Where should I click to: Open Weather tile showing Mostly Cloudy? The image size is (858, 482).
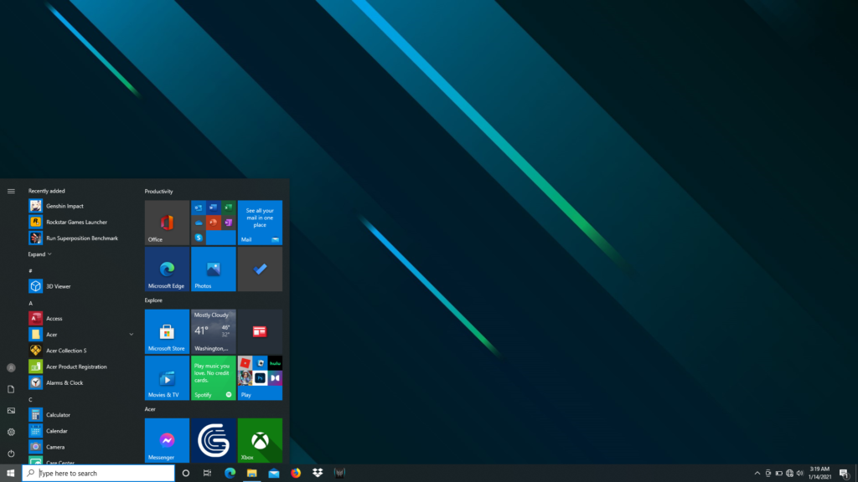(x=214, y=331)
